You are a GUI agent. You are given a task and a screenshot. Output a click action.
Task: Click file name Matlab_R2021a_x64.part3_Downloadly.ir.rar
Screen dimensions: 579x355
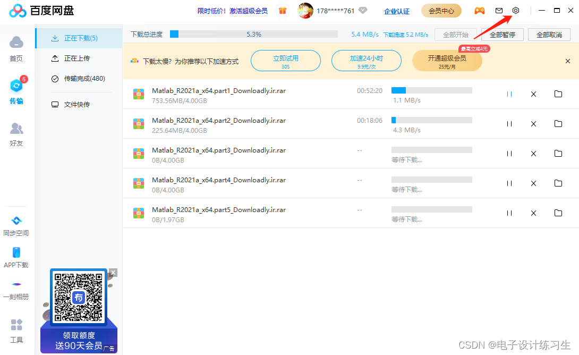coord(219,150)
